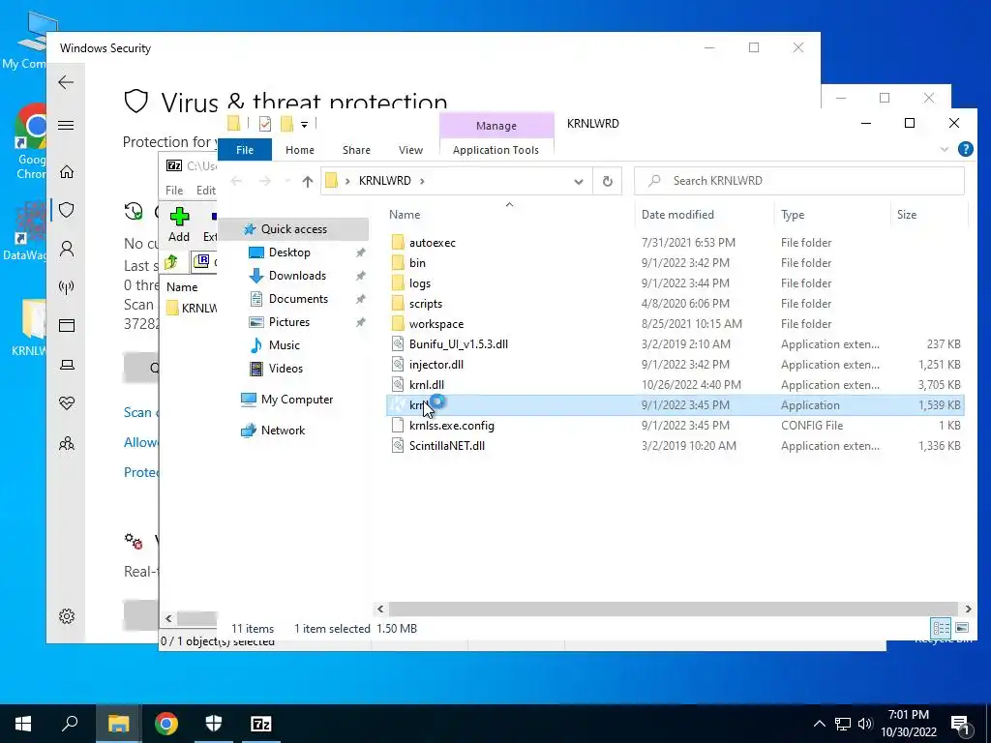The image size is (991, 743).
Task: Click Explorer help question mark icon
Action: click(965, 149)
